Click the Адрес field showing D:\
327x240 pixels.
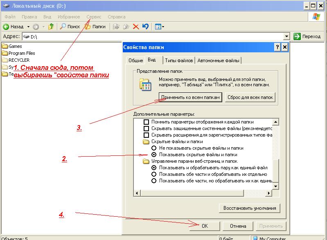click(x=156, y=36)
